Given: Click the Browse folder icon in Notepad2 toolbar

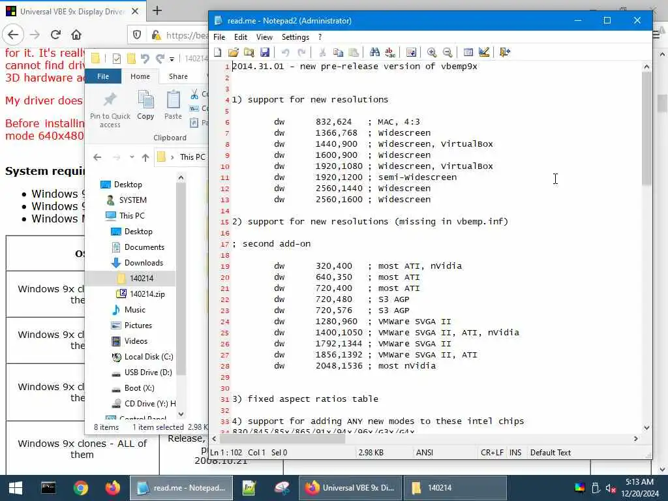Looking at the screenshot, I should [249, 52].
